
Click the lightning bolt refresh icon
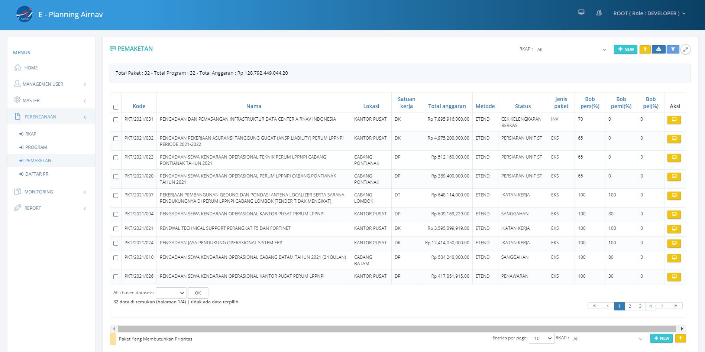pos(646,49)
